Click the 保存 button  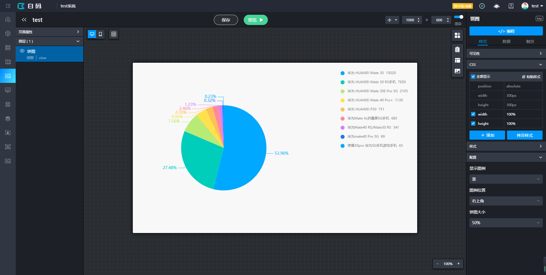(x=226, y=20)
